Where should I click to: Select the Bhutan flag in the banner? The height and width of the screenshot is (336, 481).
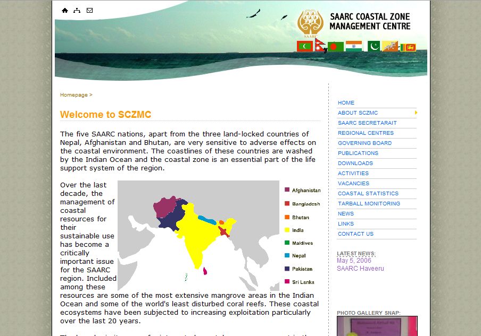click(390, 46)
